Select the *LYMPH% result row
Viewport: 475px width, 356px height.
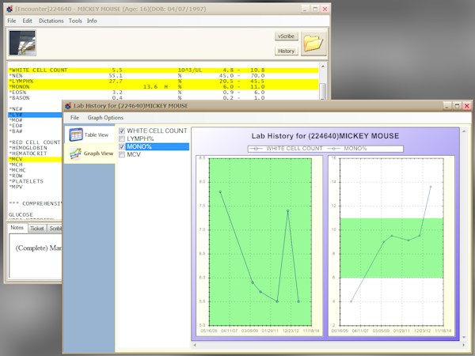(163, 81)
